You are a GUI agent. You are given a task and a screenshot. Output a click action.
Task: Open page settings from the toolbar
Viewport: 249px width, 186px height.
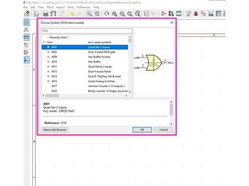[x=36, y=13]
